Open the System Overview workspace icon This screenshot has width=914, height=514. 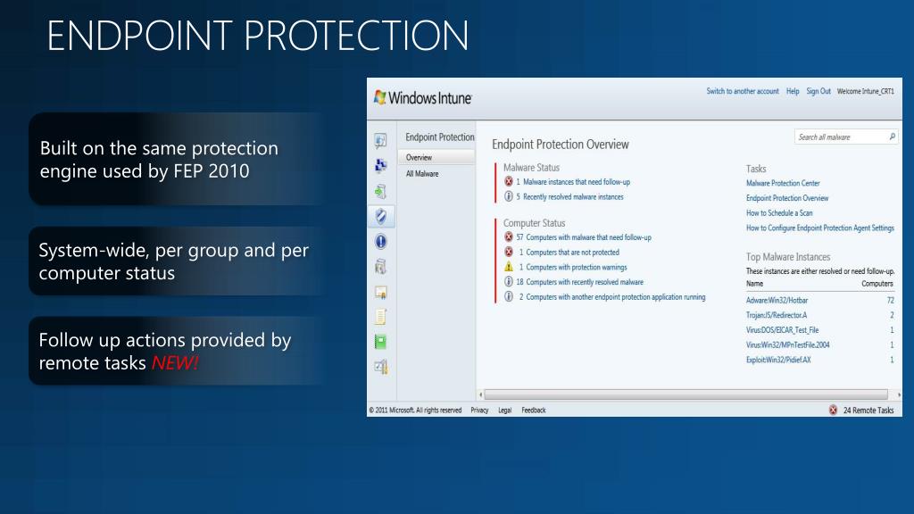click(x=380, y=140)
